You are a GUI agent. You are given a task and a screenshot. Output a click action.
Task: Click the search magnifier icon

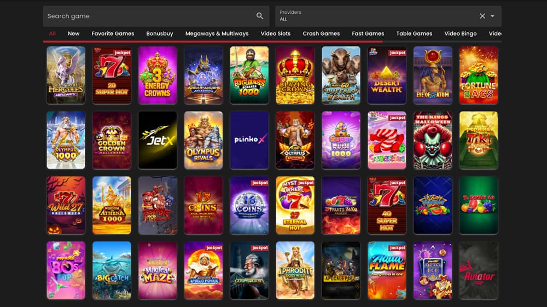[x=259, y=16]
